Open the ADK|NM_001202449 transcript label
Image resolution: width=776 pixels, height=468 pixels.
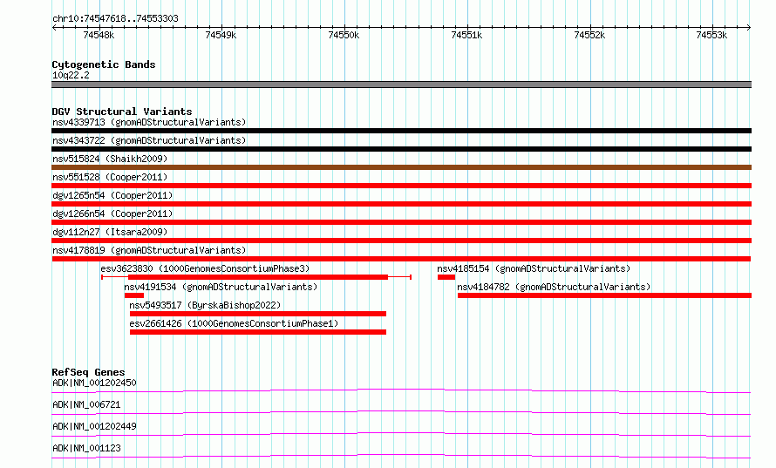[94, 426]
